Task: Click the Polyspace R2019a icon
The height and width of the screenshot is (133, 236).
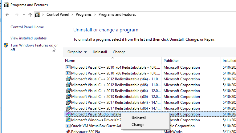Action: [x=68, y=131]
